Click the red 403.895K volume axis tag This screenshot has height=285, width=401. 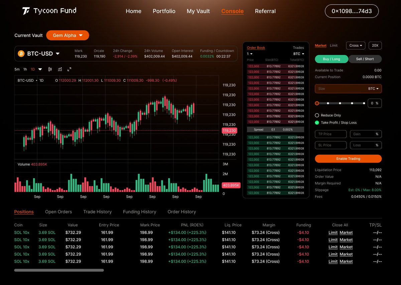(231, 185)
